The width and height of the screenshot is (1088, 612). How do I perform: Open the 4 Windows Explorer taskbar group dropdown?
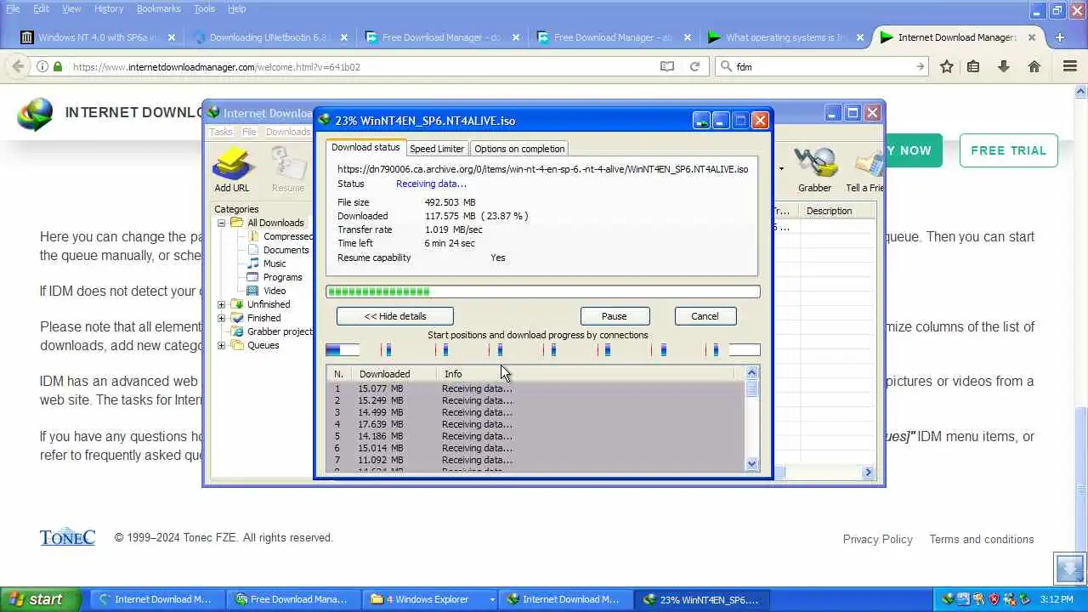[x=491, y=599]
